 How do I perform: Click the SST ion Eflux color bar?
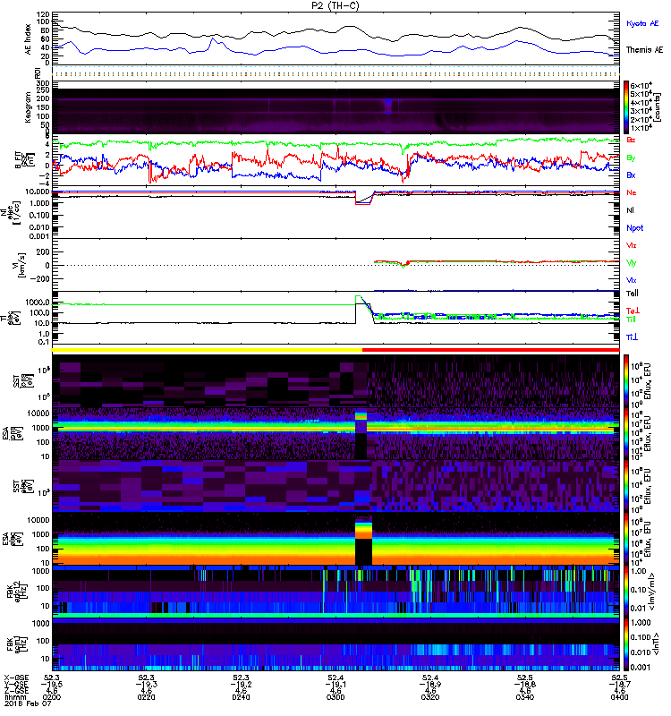pos(626,381)
